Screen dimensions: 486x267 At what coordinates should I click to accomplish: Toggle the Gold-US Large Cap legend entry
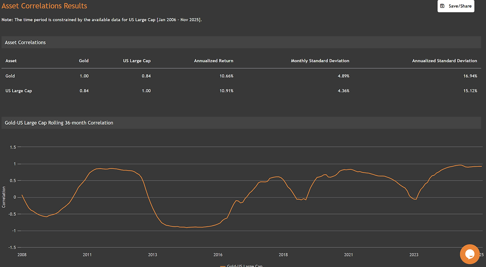(x=241, y=265)
